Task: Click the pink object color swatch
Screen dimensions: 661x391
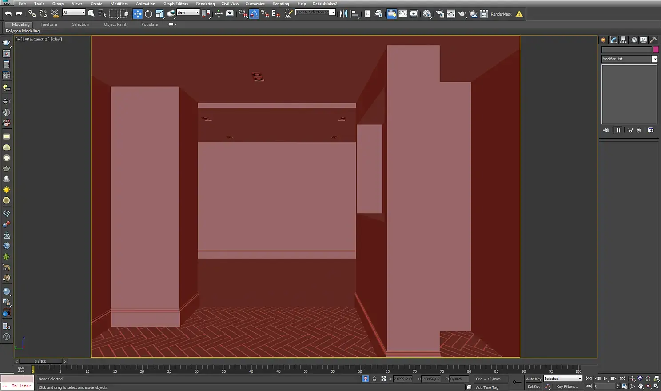Action: coord(656,50)
